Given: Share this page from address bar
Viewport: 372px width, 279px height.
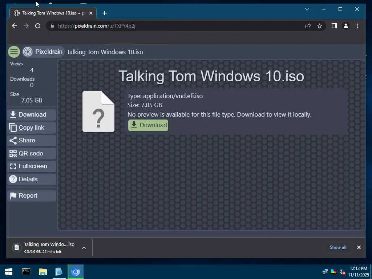Looking at the screenshot, I should 308,26.
